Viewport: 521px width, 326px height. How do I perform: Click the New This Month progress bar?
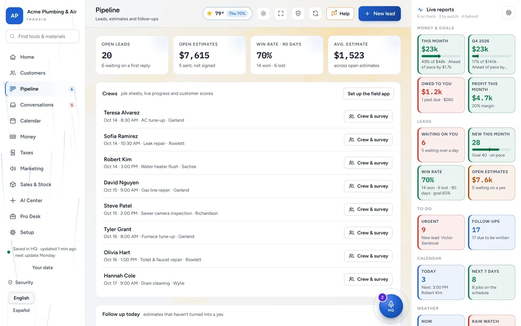tap(491, 150)
